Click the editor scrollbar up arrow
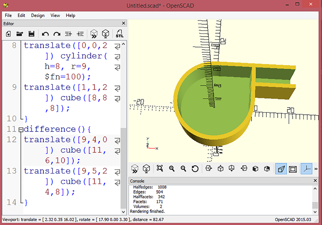The width and height of the screenshot is (322, 225). pyautogui.click(x=123, y=44)
